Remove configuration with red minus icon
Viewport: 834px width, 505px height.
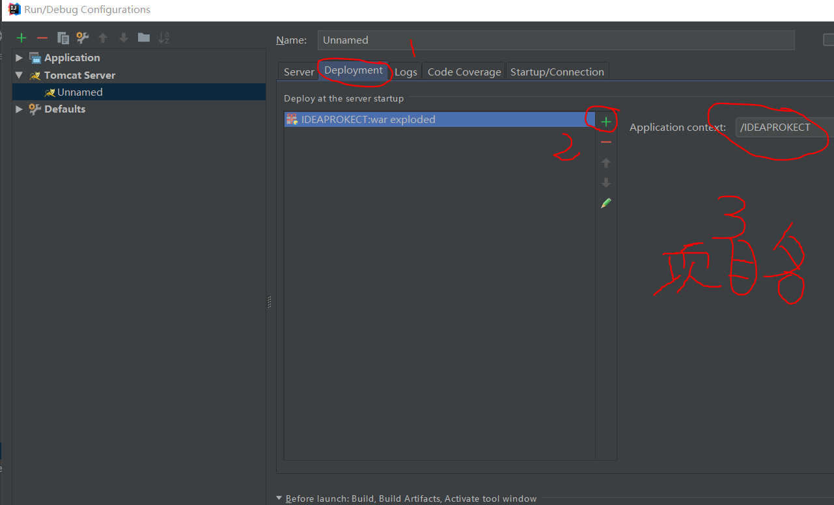point(42,38)
